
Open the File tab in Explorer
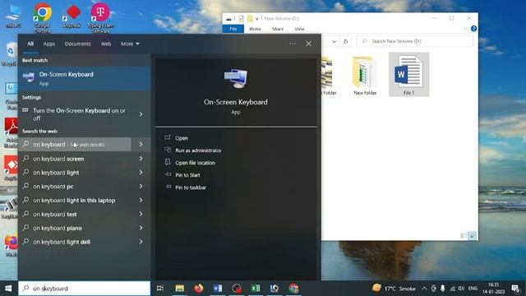click(x=233, y=29)
